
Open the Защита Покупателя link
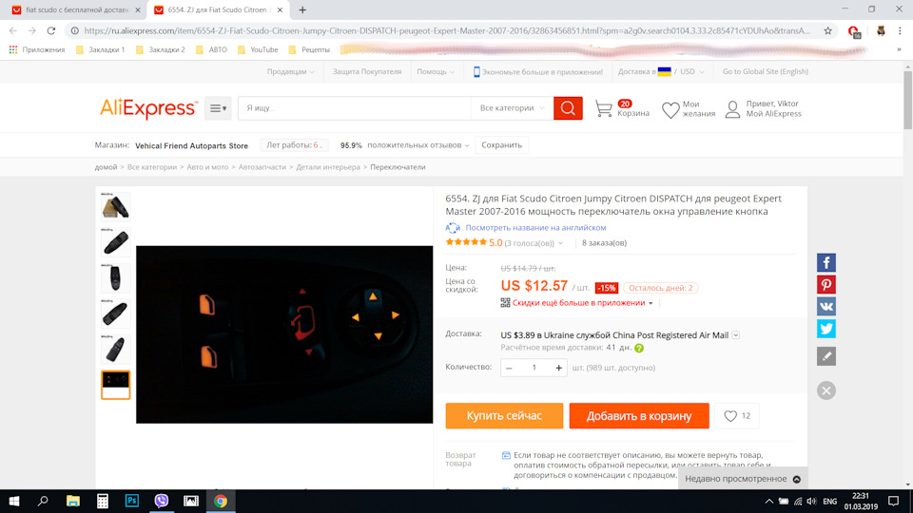tap(367, 71)
